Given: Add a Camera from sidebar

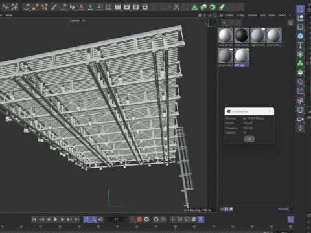Looking at the screenshot, I should (x=300, y=118).
